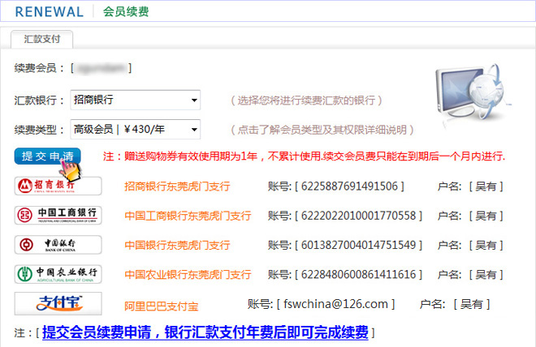Open the 续费类型 membership type dropdown
The width and height of the screenshot is (536, 347).
point(136,129)
